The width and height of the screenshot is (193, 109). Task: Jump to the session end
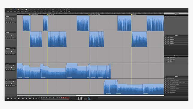coord(30,98)
